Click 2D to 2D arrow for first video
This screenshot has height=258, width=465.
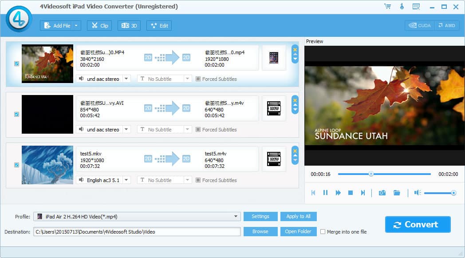[167, 57]
